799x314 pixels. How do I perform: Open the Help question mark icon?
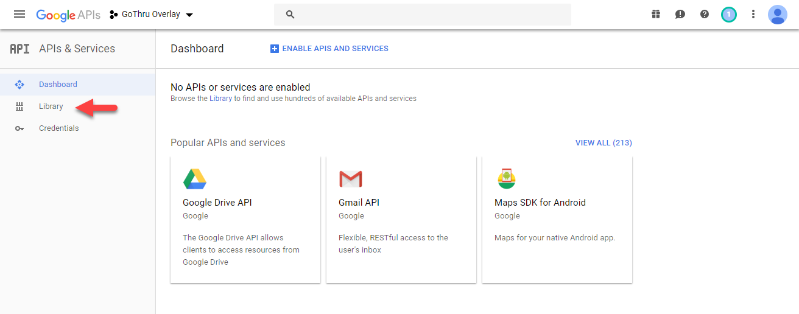pos(705,14)
